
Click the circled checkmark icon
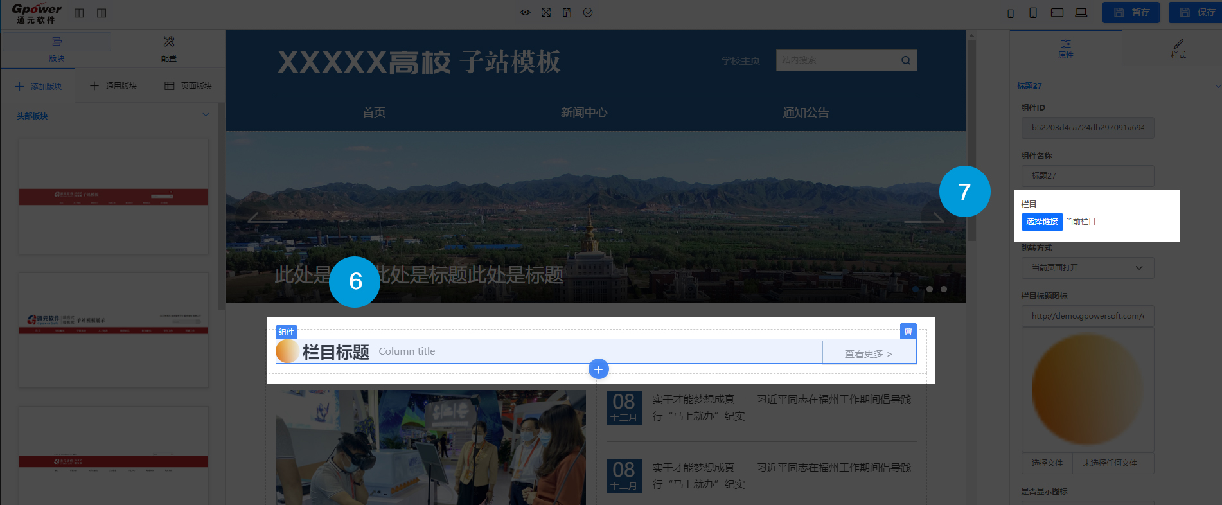click(x=588, y=13)
